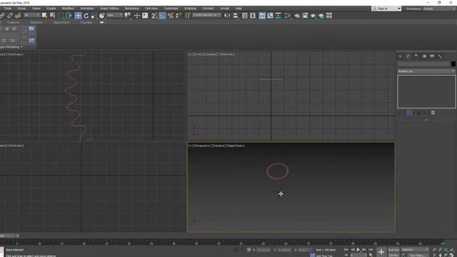Toggle the Scene Explorer icon
The image size is (457, 257).
pyautogui.click(x=244, y=16)
